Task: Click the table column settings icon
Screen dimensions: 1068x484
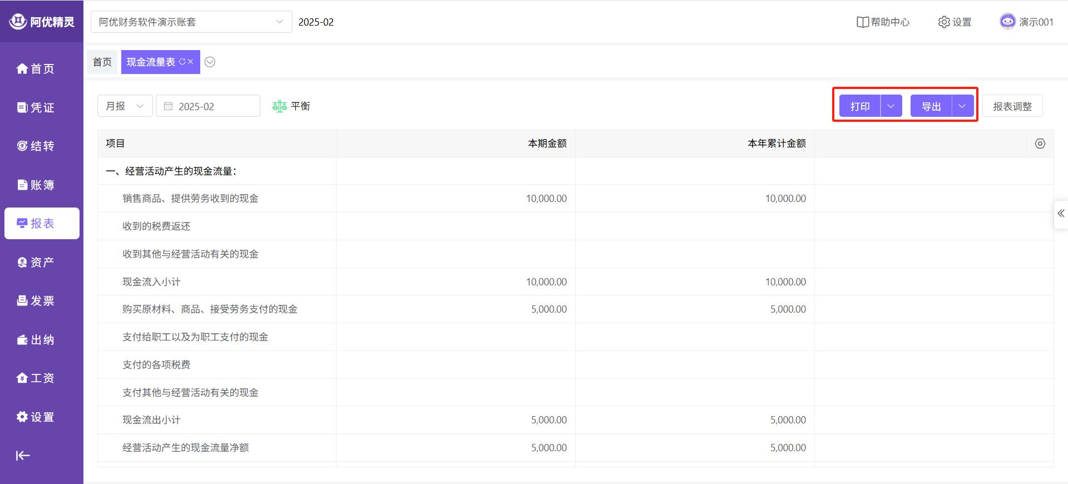Action: (x=1040, y=144)
